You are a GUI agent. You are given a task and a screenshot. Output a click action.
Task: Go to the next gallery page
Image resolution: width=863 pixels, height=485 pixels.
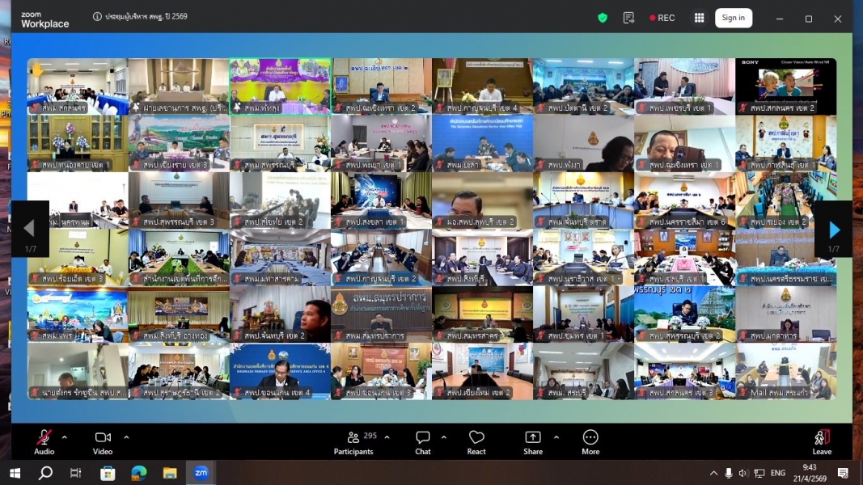point(833,229)
